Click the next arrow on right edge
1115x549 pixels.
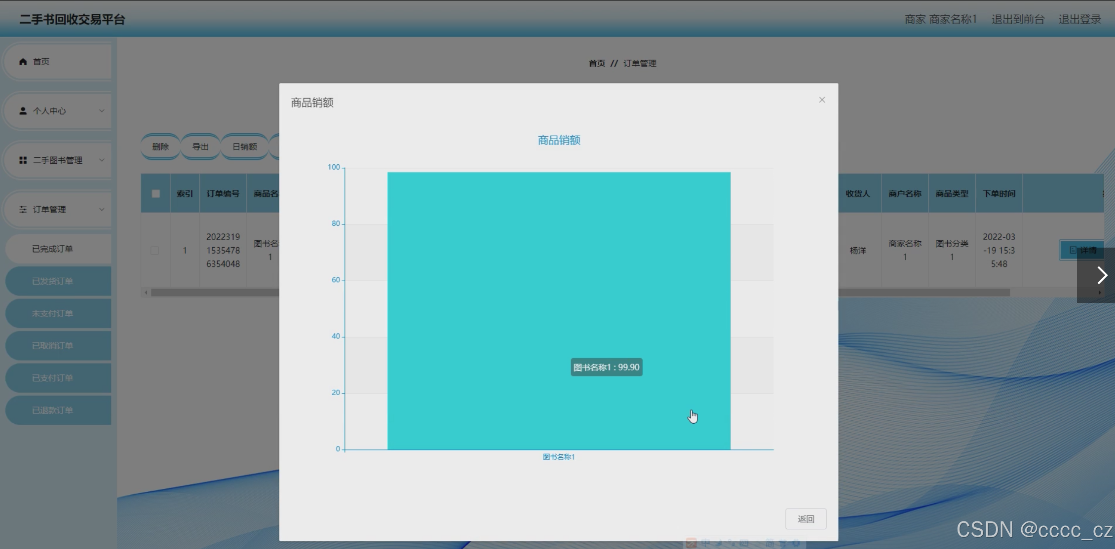click(1102, 275)
